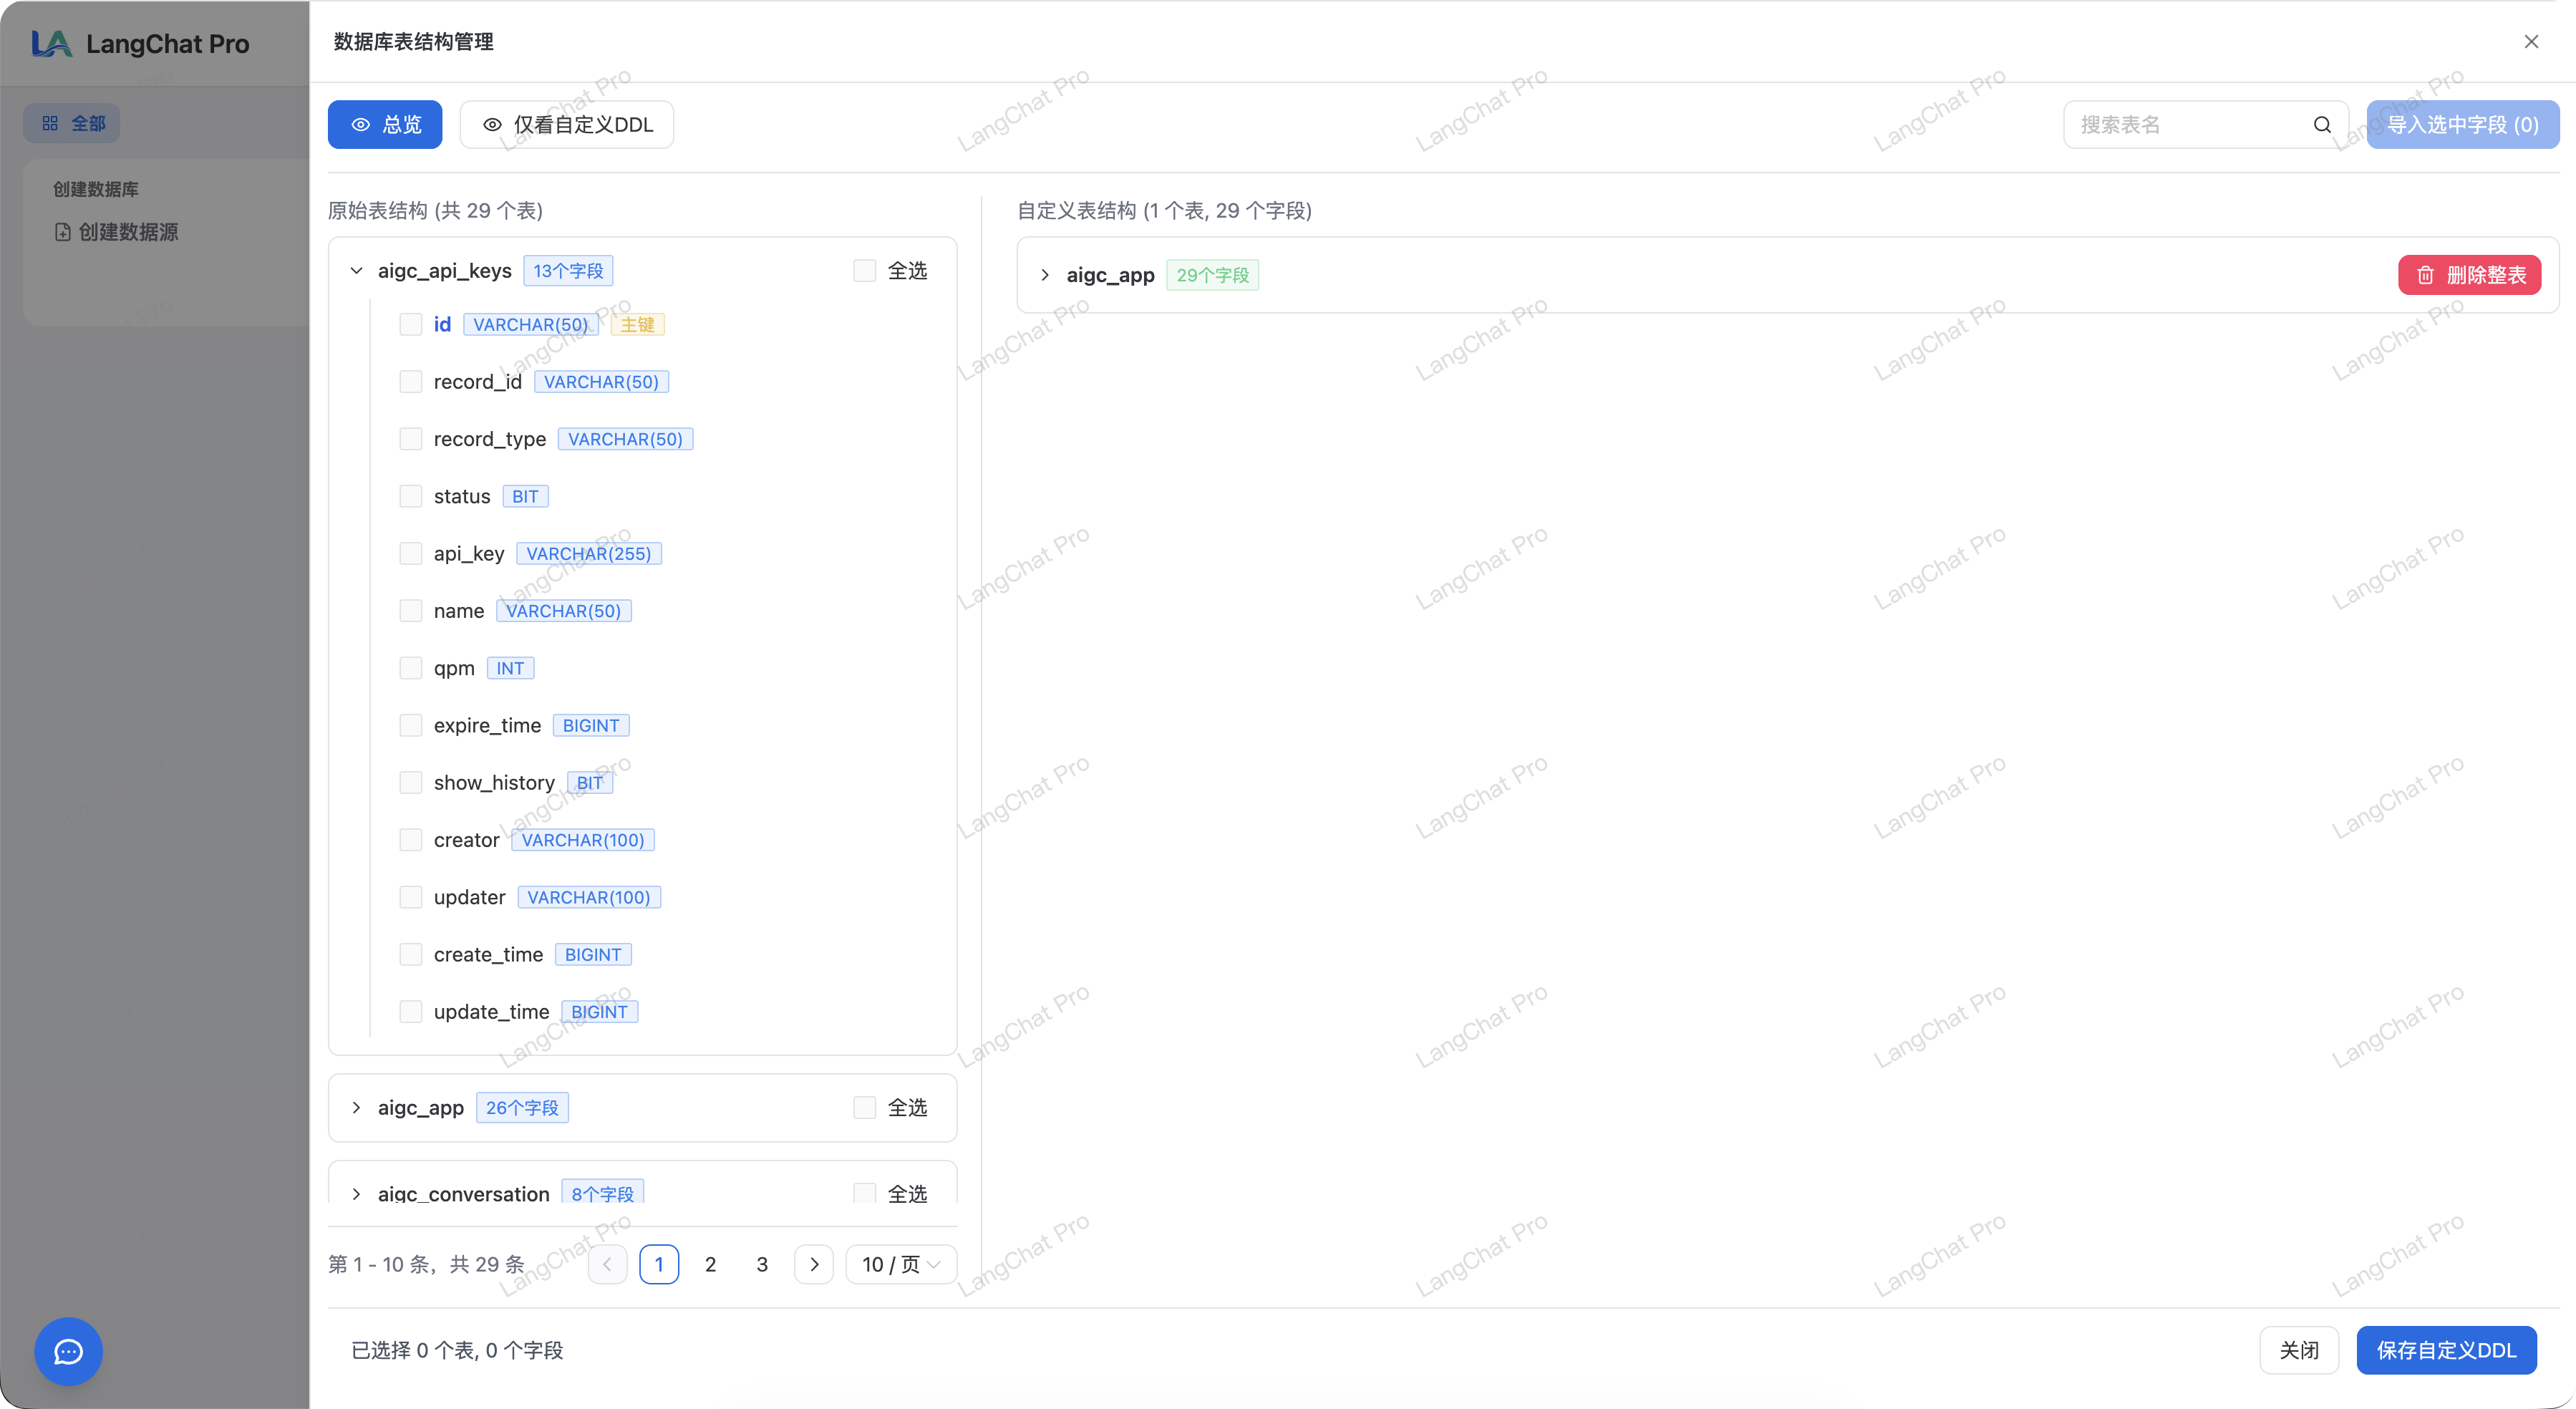This screenshot has width=2576, height=1409.
Task: Check the record_id field checkbox
Action: pyautogui.click(x=410, y=382)
